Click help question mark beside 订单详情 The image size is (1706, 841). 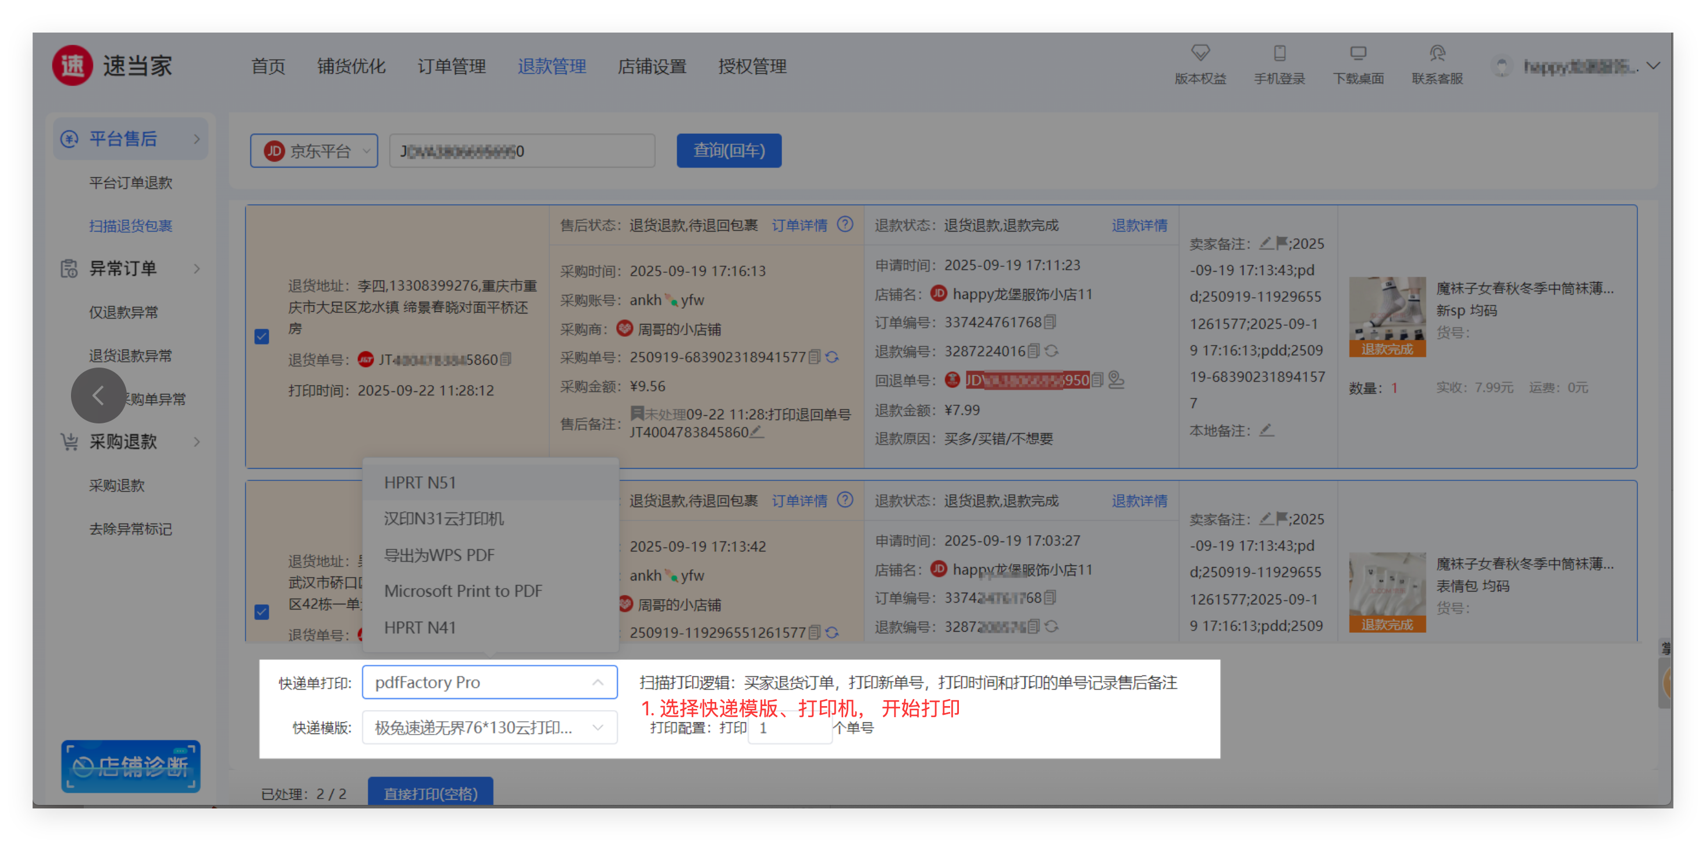tap(845, 224)
